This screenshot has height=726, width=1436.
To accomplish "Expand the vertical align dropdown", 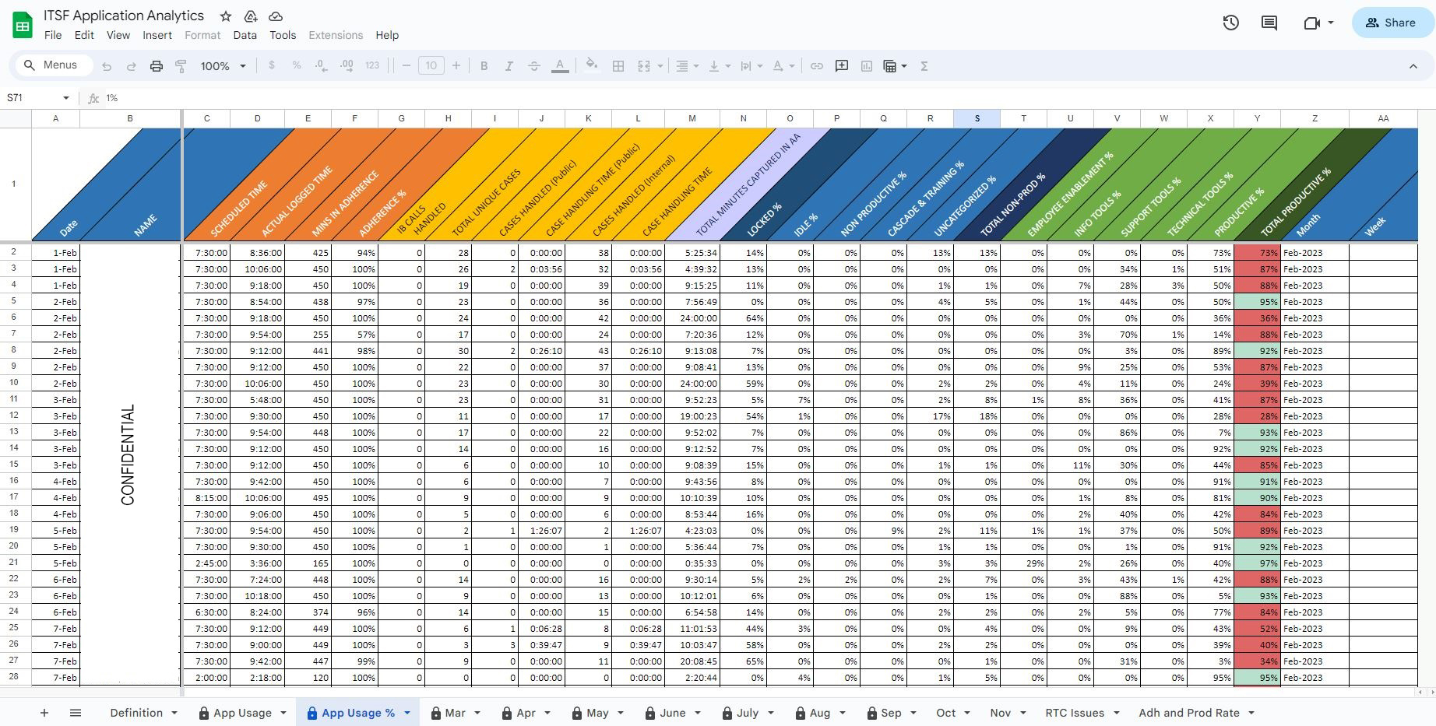I will [x=728, y=66].
